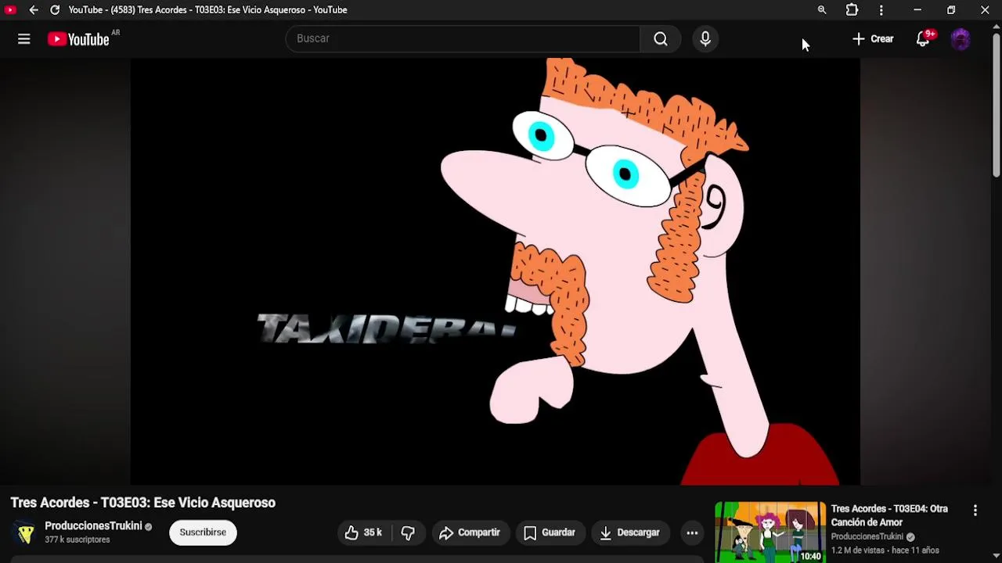Open the Crear menu

click(873, 39)
